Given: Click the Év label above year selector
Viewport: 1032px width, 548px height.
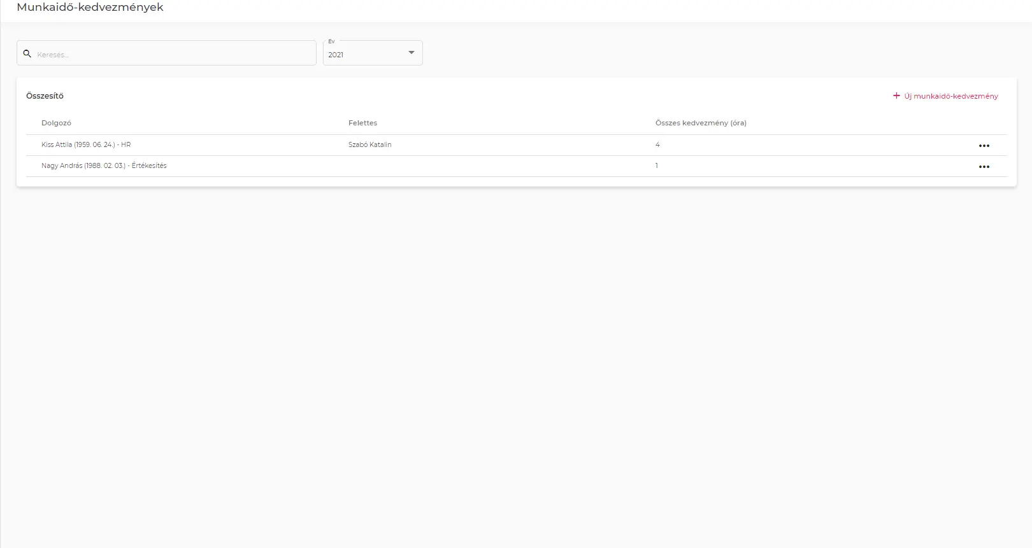Looking at the screenshot, I should (x=331, y=41).
